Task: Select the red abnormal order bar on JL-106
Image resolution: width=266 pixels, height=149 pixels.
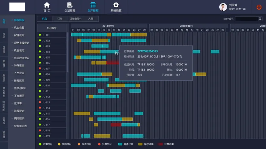Action: click(x=113, y=63)
